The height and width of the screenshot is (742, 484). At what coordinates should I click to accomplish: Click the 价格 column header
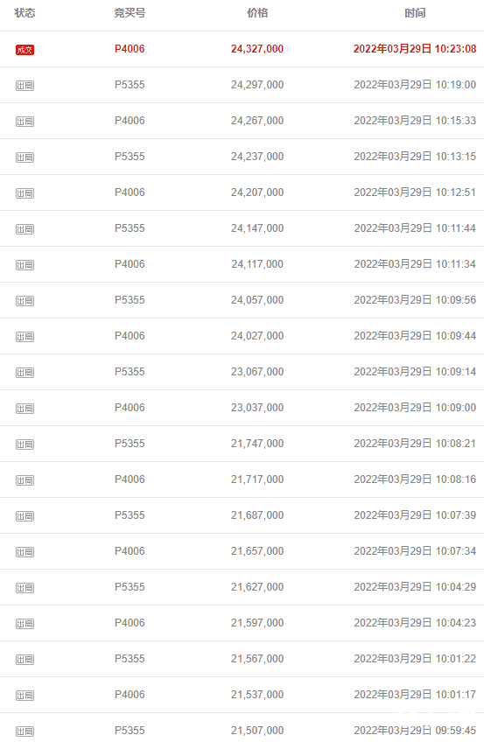257,13
